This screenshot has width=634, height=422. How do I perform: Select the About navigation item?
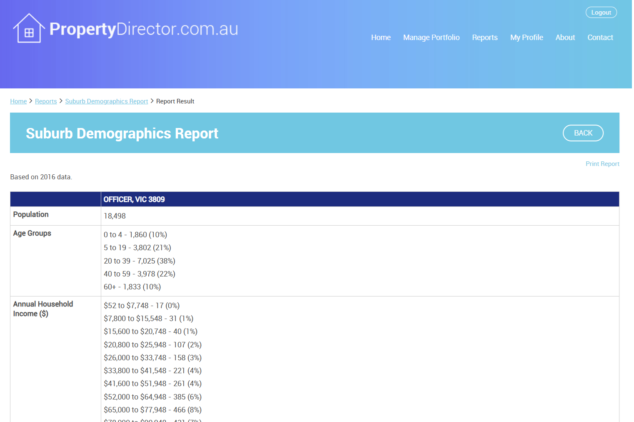pyautogui.click(x=565, y=38)
